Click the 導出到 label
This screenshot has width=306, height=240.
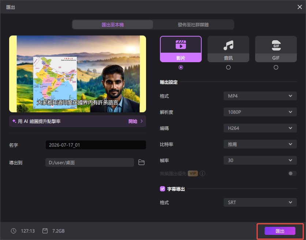[x=16, y=162]
